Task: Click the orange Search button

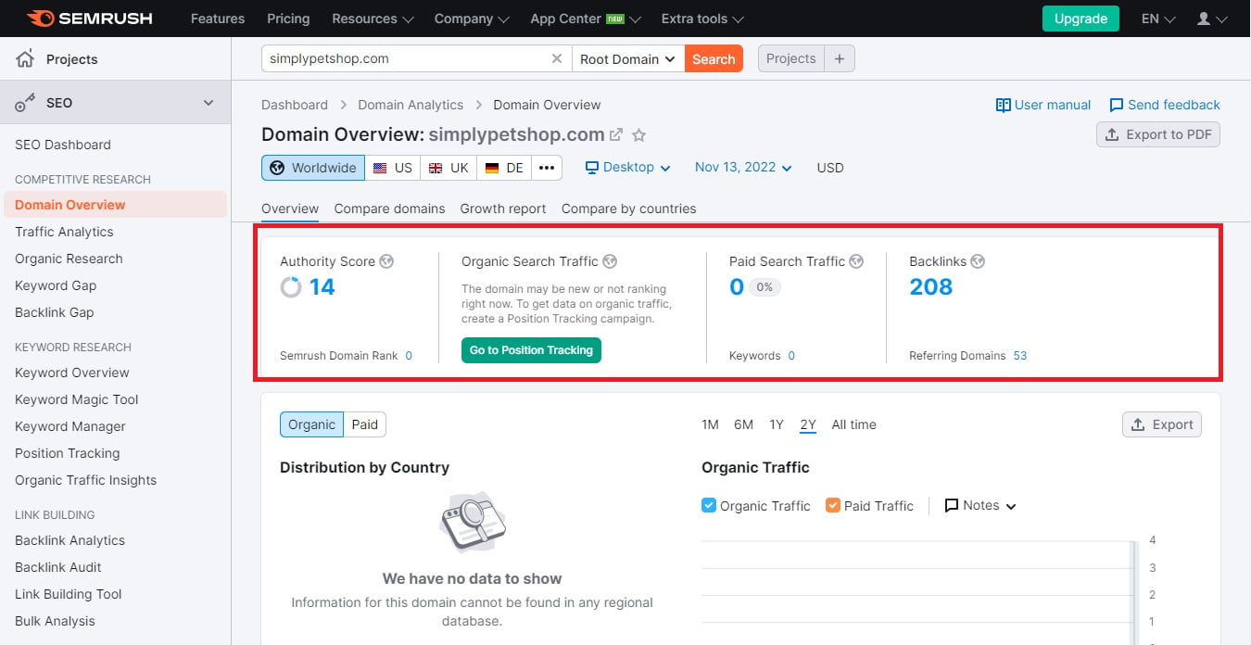Action: coord(714,58)
